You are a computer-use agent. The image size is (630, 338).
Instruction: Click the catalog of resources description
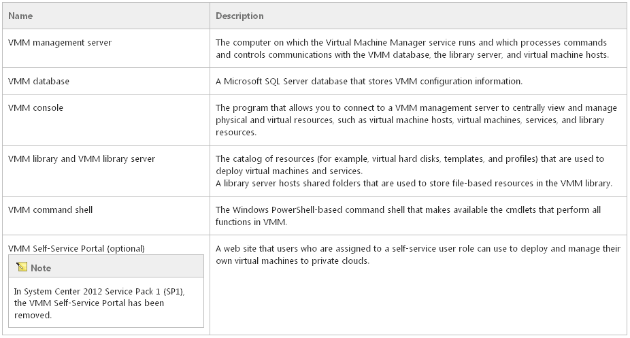pyautogui.click(x=410, y=165)
